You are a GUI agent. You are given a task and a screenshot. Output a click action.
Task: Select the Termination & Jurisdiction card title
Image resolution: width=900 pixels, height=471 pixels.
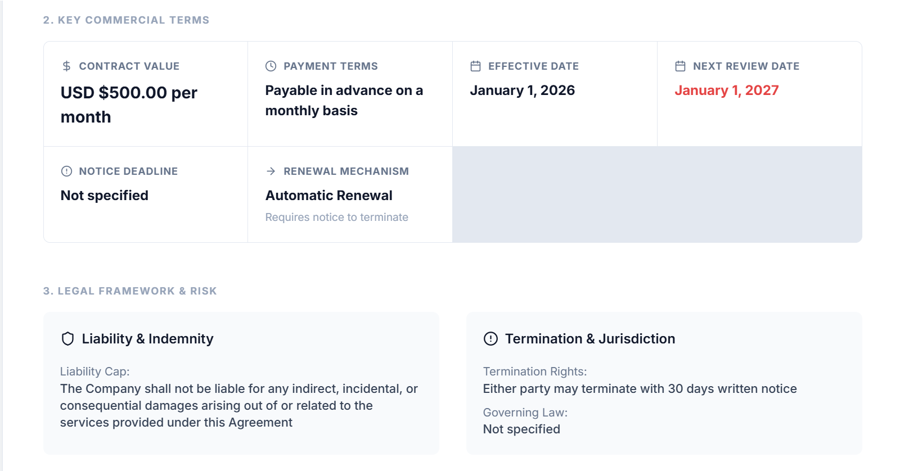pyautogui.click(x=590, y=339)
